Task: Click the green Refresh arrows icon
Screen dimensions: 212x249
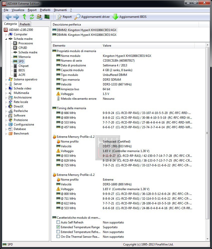Action: 32,17
